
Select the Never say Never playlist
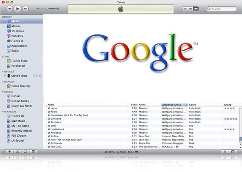coord(22,106)
